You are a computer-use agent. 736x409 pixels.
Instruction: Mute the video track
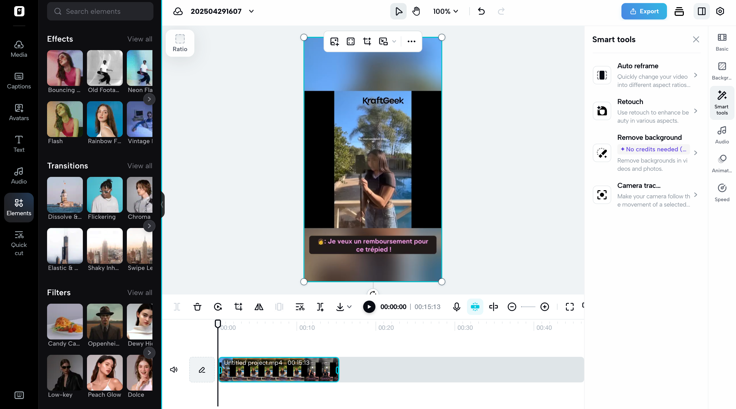click(x=174, y=370)
